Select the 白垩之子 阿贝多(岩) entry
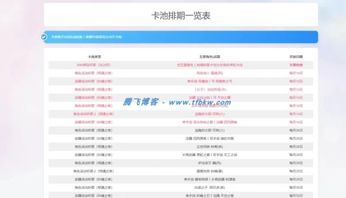 pyautogui.click(x=209, y=188)
